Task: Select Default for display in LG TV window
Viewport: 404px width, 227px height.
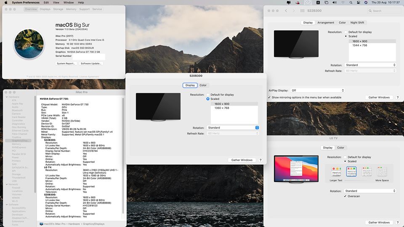Action: pos(345,157)
